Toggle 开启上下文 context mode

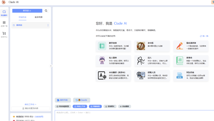80,106
